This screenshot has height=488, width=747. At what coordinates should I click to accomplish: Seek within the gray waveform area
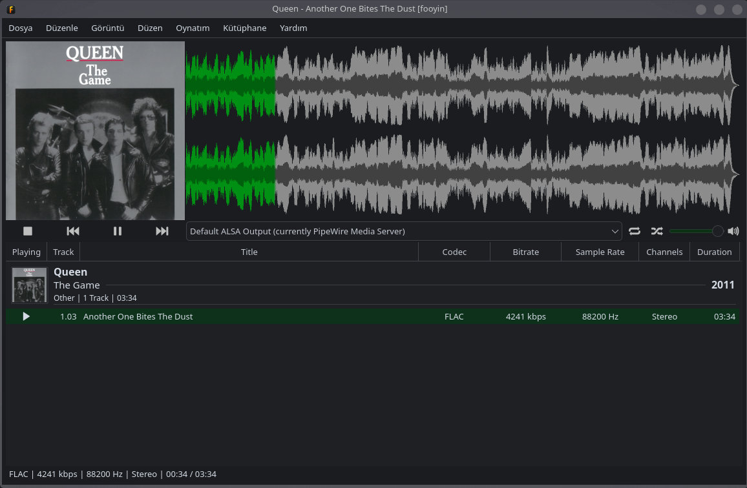click(507, 130)
